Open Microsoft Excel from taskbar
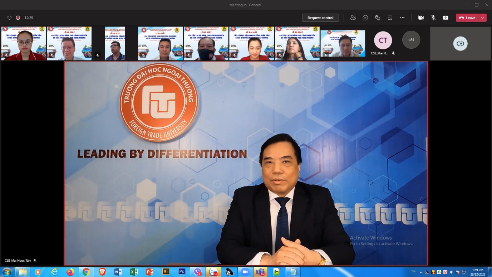492x277 pixels. point(134,272)
